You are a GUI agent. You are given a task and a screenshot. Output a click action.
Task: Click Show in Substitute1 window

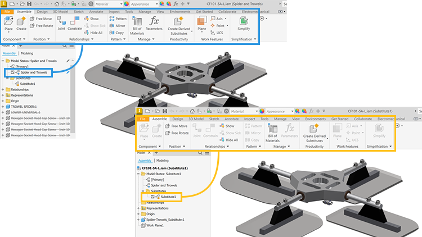click(227, 126)
